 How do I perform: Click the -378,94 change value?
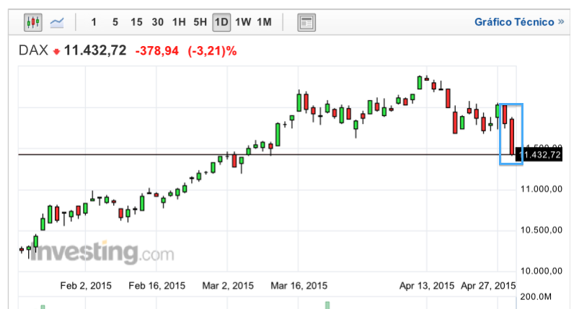pos(157,51)
